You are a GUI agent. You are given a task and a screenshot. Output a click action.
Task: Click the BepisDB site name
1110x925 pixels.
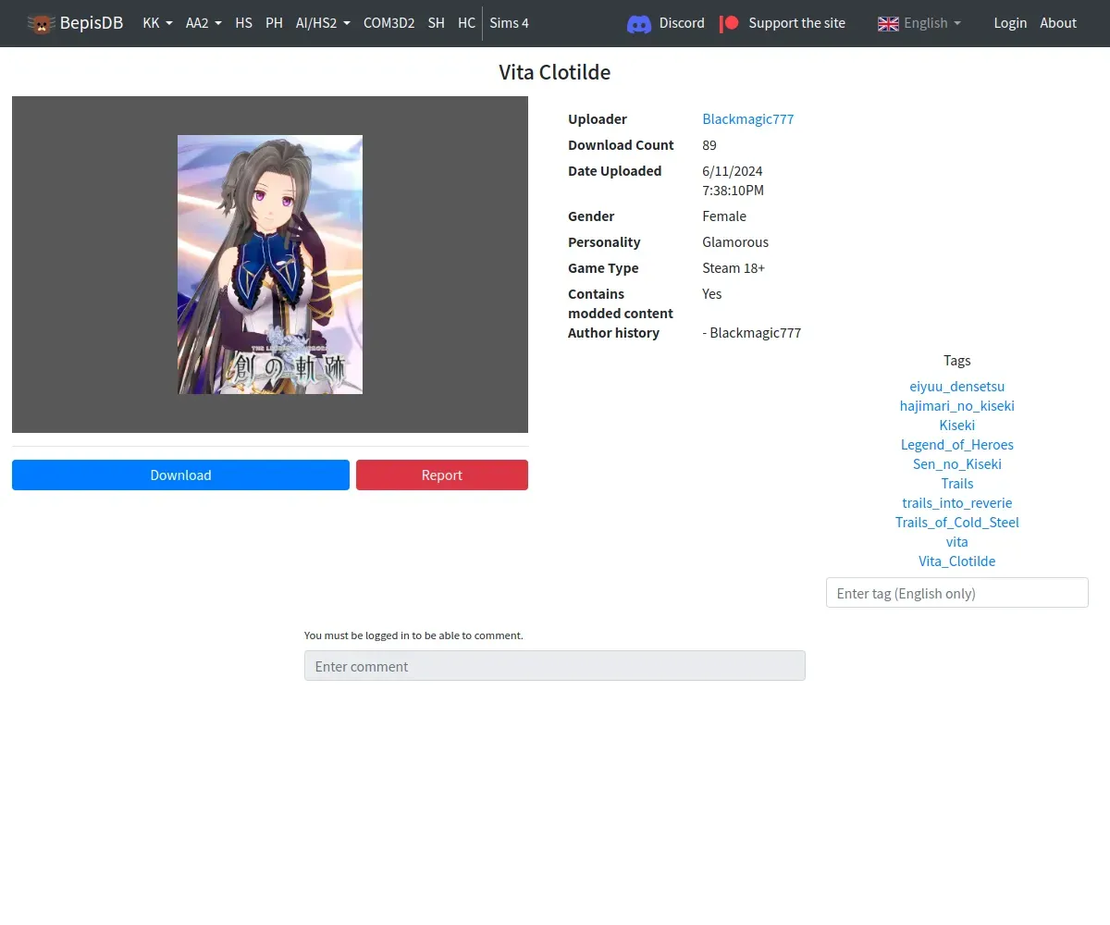click(92, 23)
